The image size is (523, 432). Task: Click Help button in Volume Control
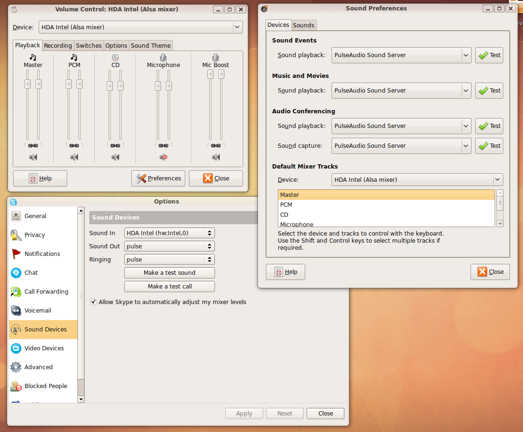tap(40, 178)
